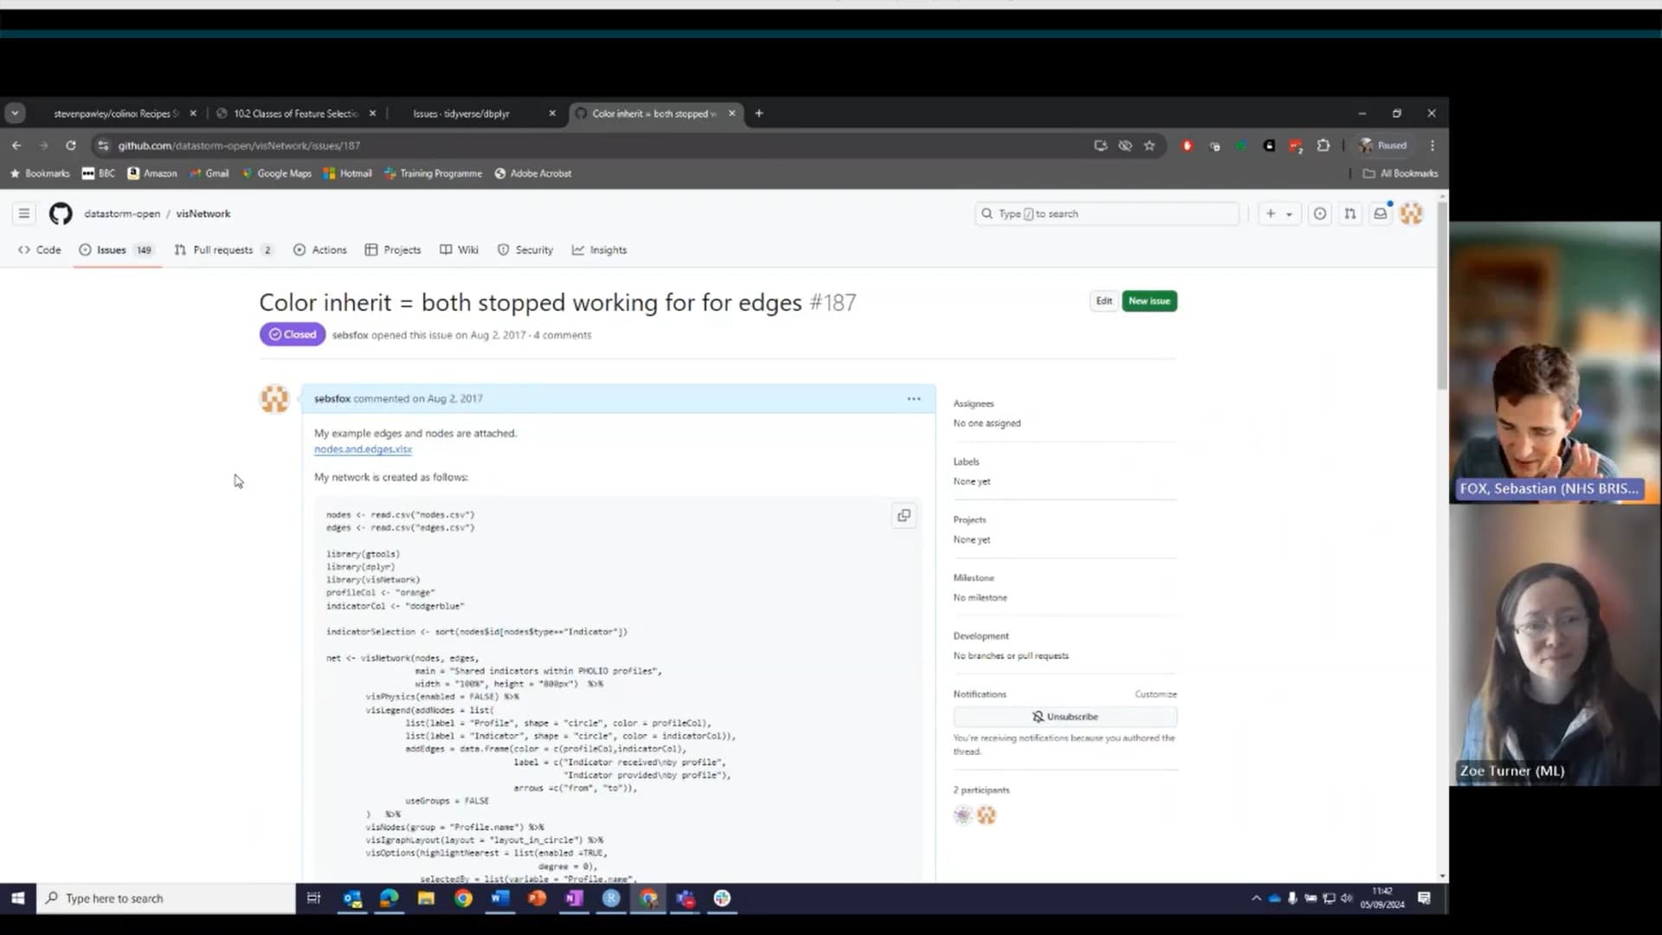Open the Actions repository tab
The height and width of the screenshot is (935, 1662).
(320, 250)
